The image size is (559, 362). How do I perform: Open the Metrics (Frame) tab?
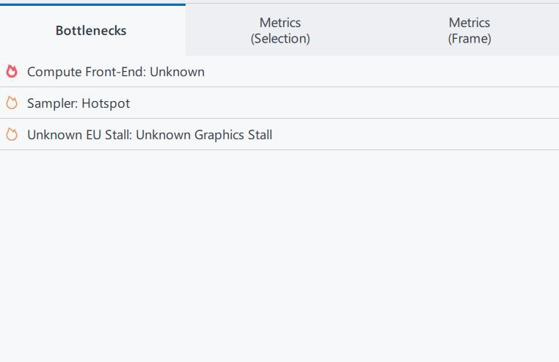[x=470, y=31]
